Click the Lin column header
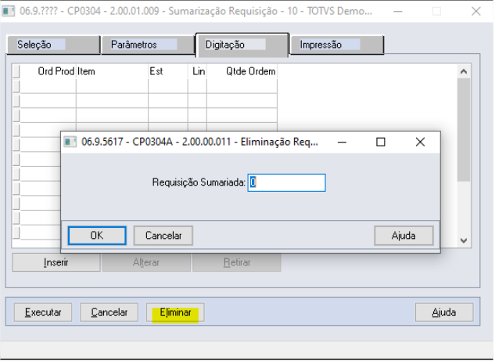 point(197,71)
